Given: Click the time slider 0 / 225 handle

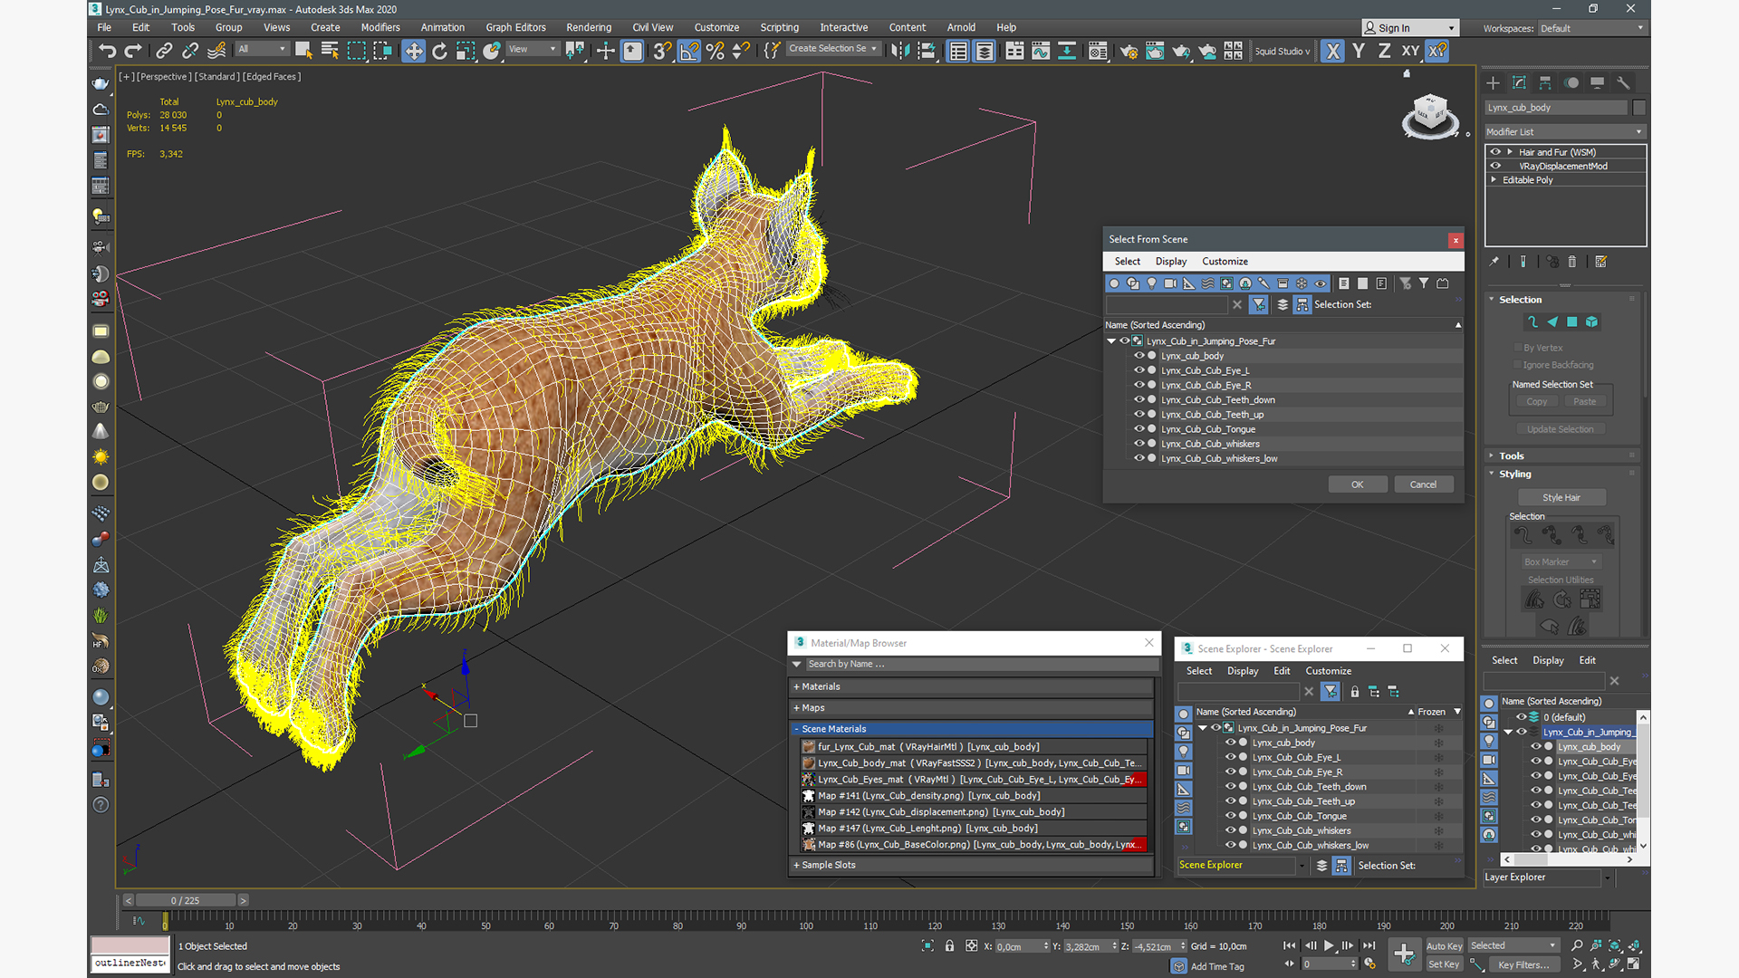Looking at the screenshot, I should (186, 901).
